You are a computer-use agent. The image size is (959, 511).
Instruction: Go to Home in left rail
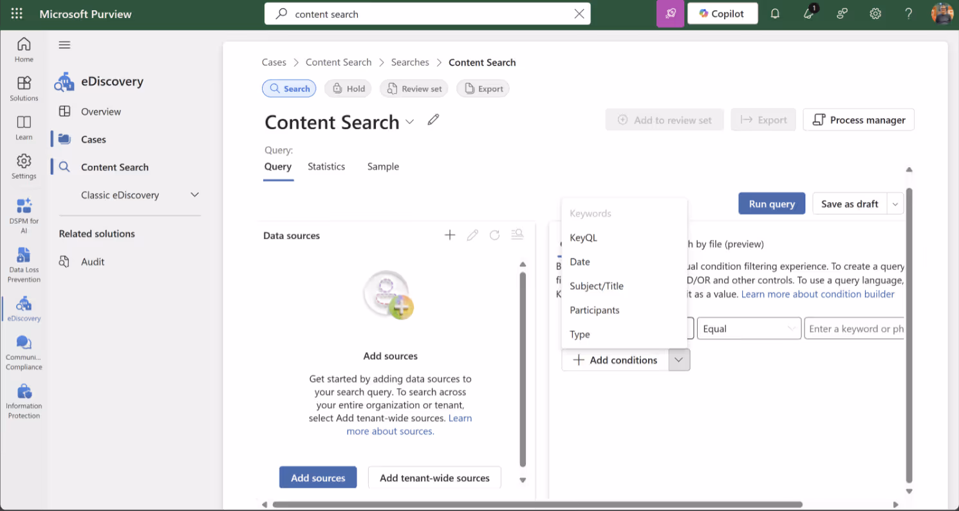coord(24,49)
